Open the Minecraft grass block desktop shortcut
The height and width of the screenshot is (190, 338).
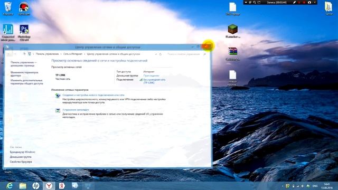[x=233, y=31]
